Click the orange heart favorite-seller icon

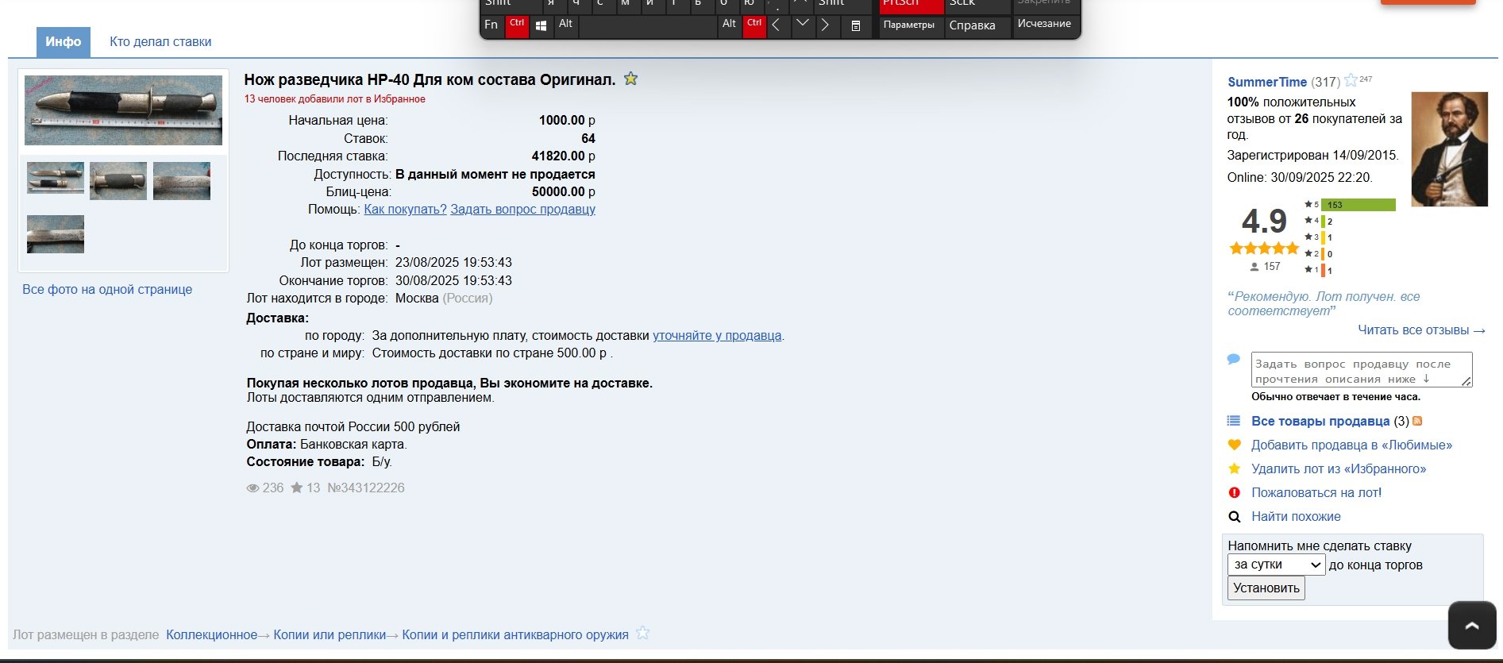(x=1234, y=445)
